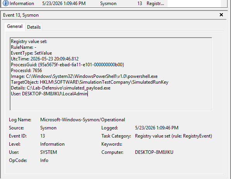This screenshot has height=179, width=231.
Task: Close the Event 13 preview pane
Action: coord(221,15)
